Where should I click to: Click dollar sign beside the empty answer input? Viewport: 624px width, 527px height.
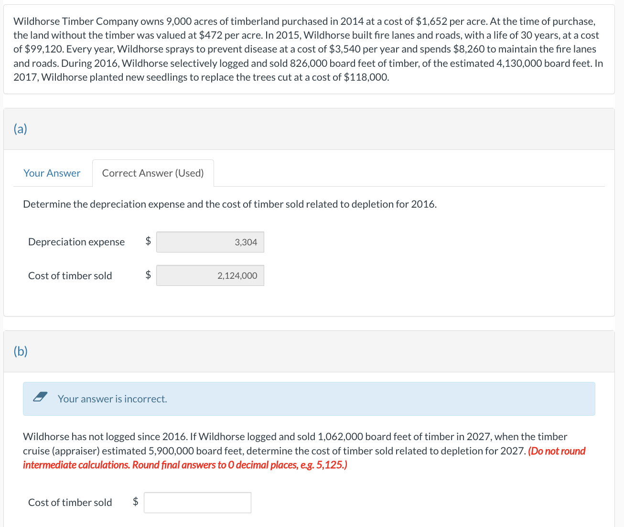click(x=136, y=501)
